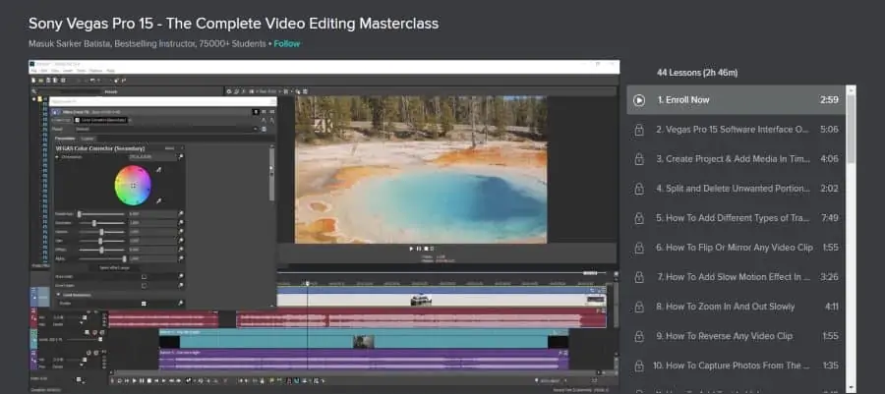This screenshot has height=394, width=885.
Task: Pause the video preview under the hot spring
Action: tap(419, 249)
